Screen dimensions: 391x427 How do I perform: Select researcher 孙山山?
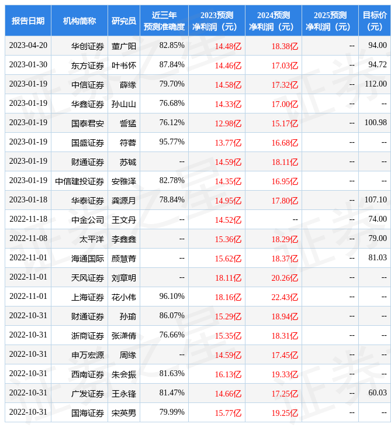coord(124,104)
